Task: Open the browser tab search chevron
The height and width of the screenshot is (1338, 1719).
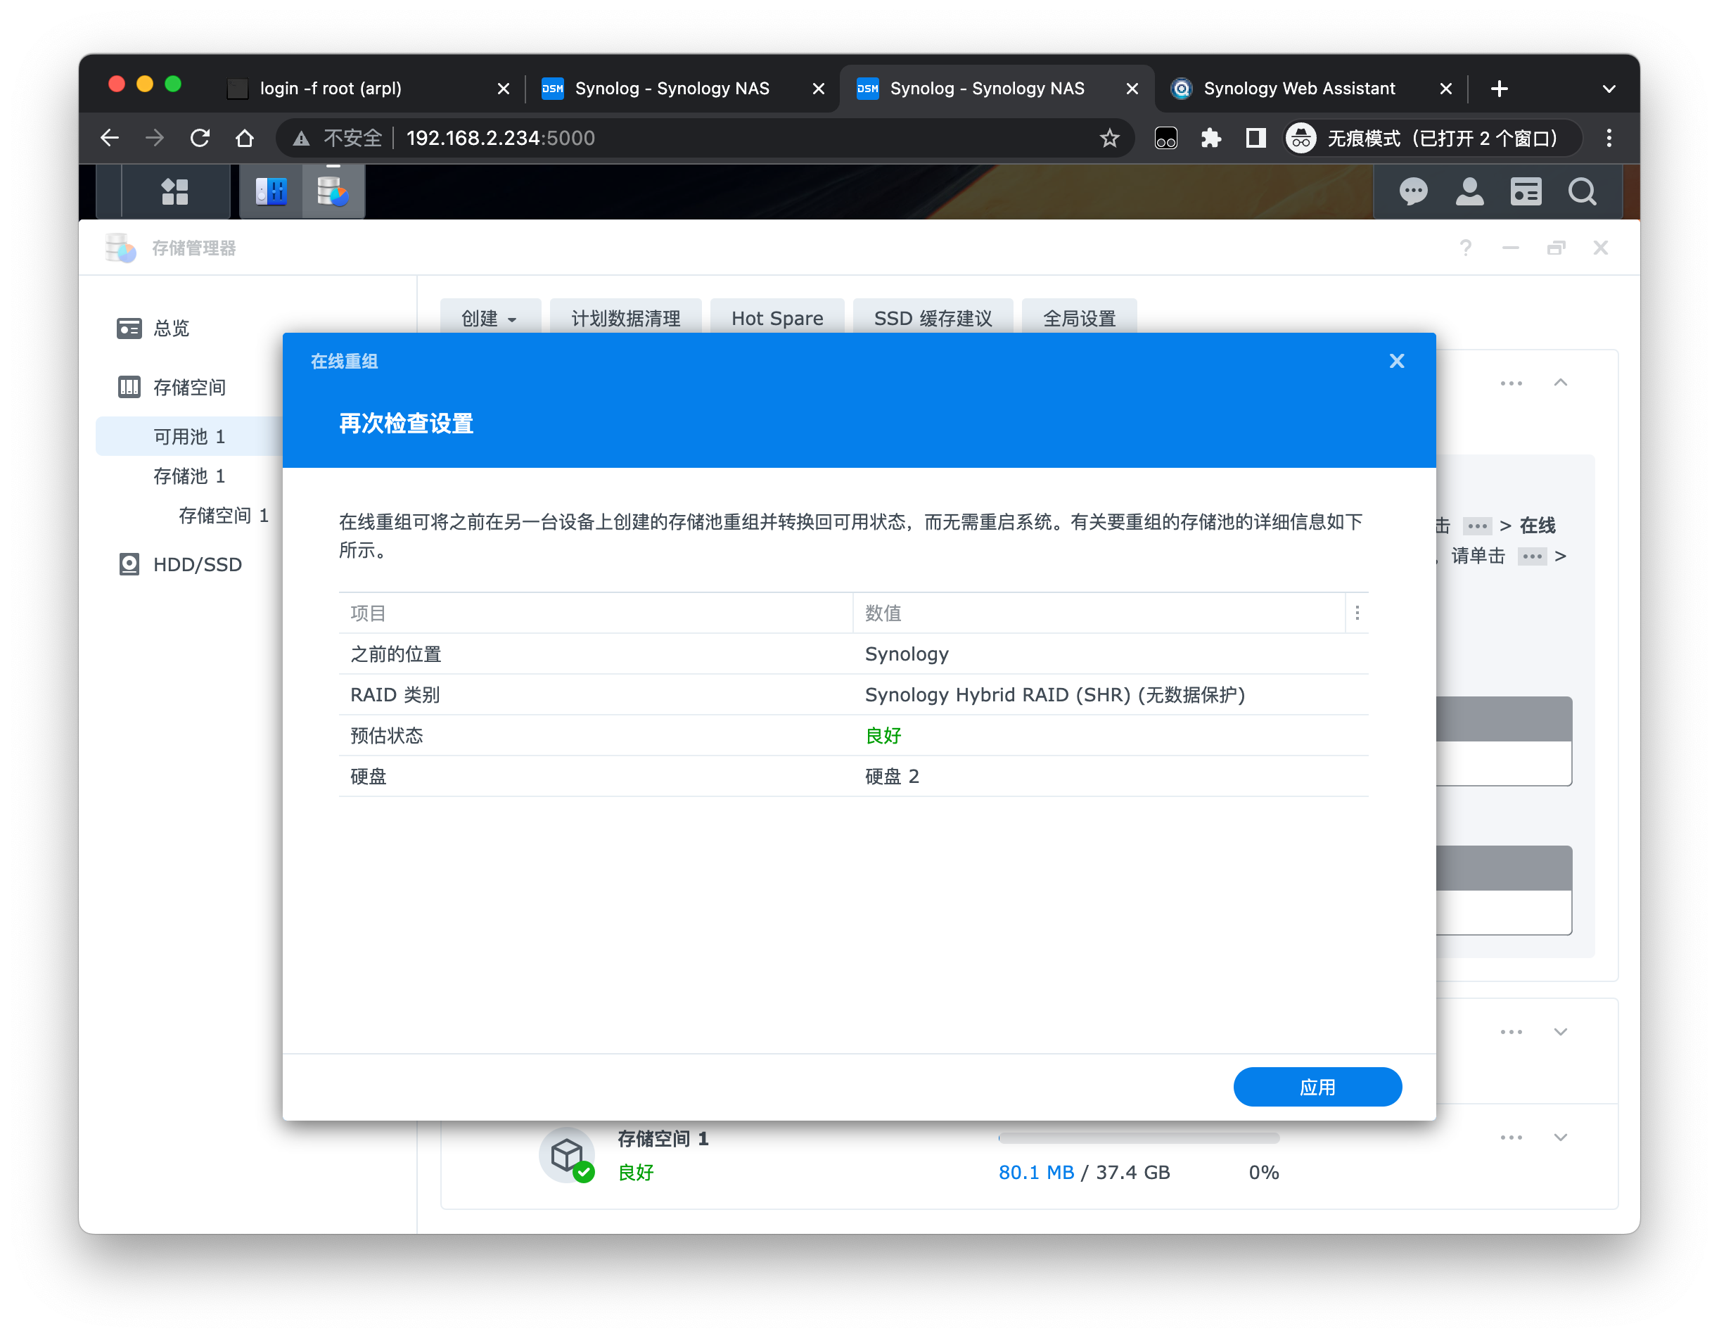Action: point(1609,88)
